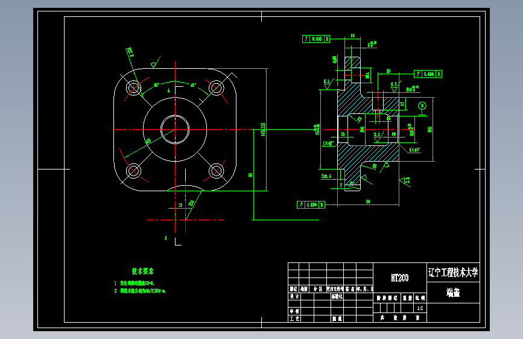The height and width of the screenshot is (339, 523).
Task: Click the dimension 58 text
Action: (x=368, y=201)
